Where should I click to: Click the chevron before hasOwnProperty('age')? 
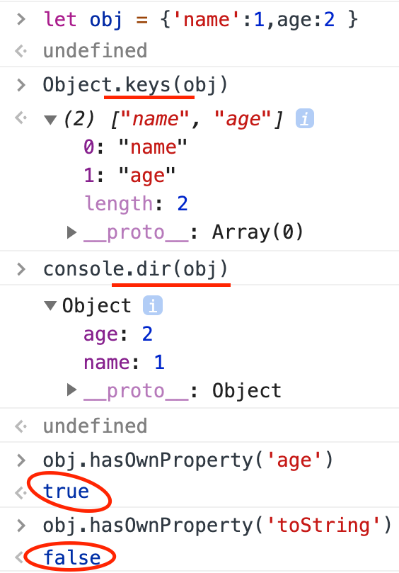[21, 460]
